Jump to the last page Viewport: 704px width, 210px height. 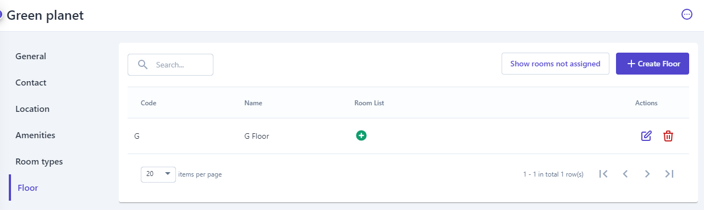click(x=669, y=174)
